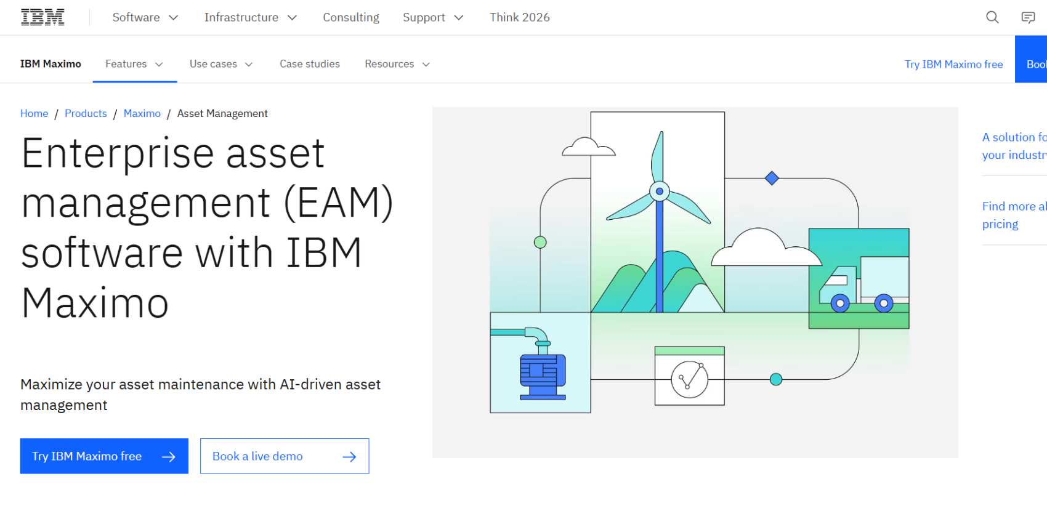Click arrow icon on Book a live demo
The height and width of the screenshot is (511, 1047).
click(x=349, y=457)
